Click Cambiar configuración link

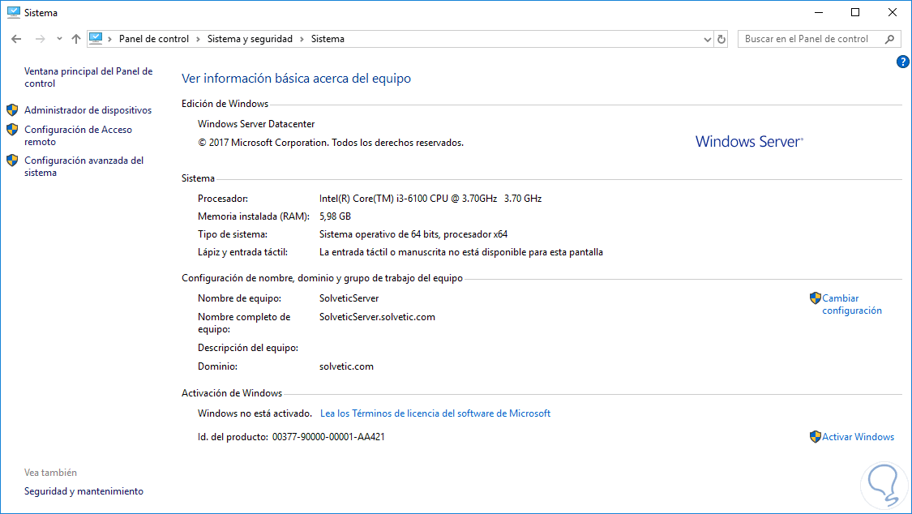851,304
